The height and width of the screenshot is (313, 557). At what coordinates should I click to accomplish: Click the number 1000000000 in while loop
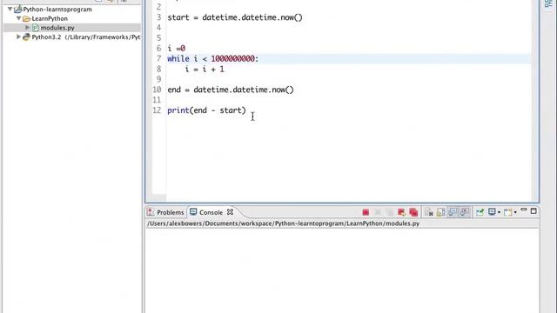[232, 58]
